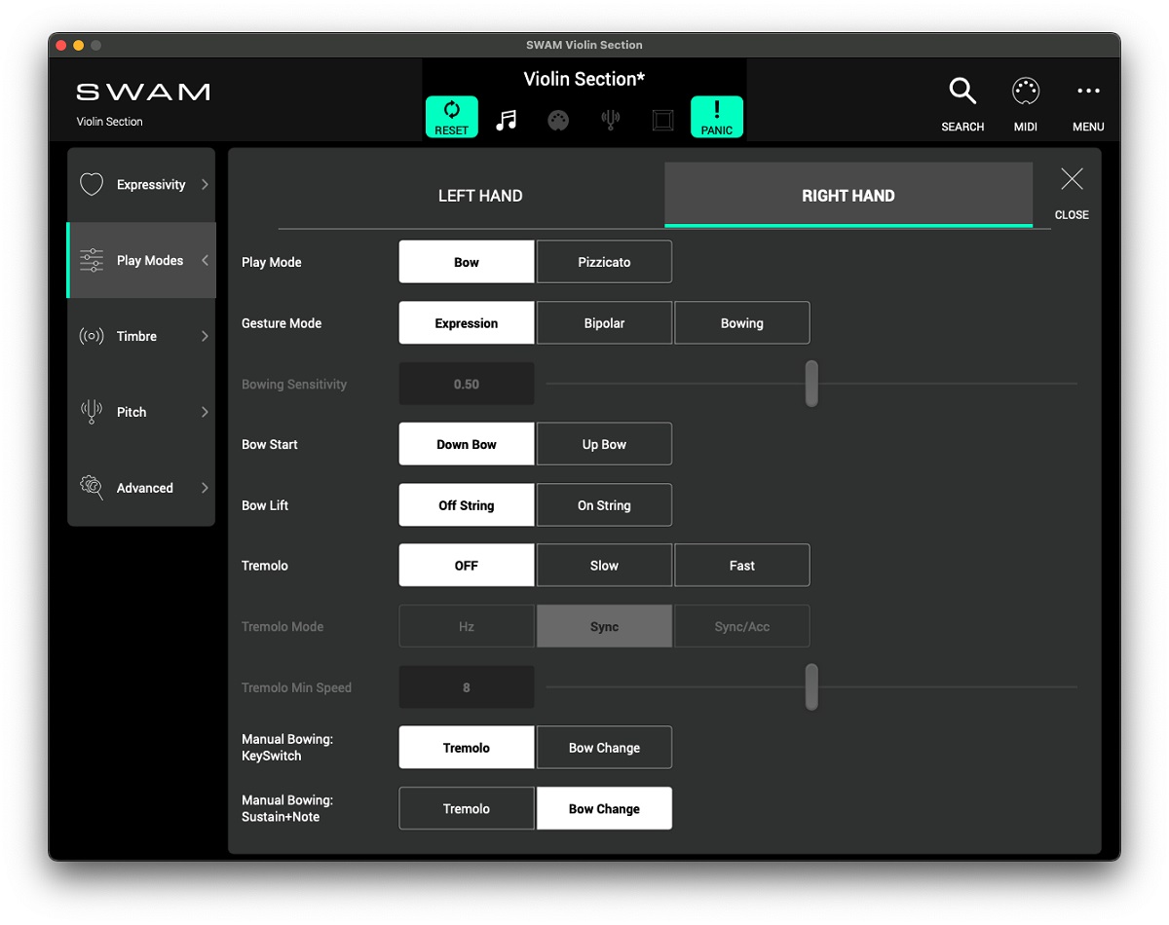
Task: Set Bow Start to Up Bow
Action: 604,444
